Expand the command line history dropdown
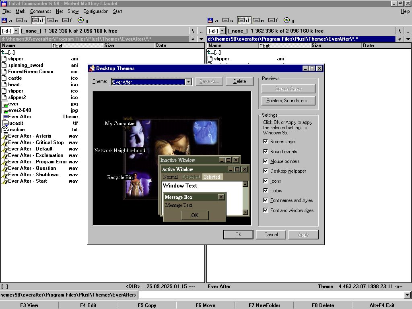The height and width of the screenshot is (309, 412). coord(408,295)
